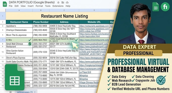Open the charleys.com location link
The width and height of the screenshot is (172, 93).
pos(94,35)
